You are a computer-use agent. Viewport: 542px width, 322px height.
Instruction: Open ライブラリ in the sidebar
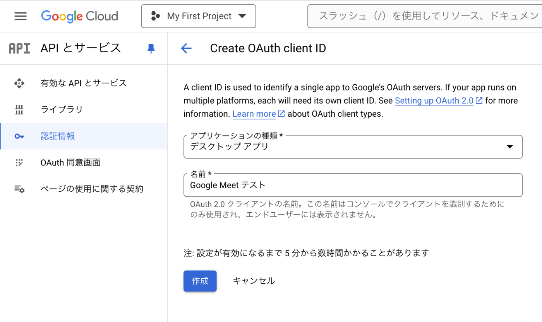click(x=84, y=110)
